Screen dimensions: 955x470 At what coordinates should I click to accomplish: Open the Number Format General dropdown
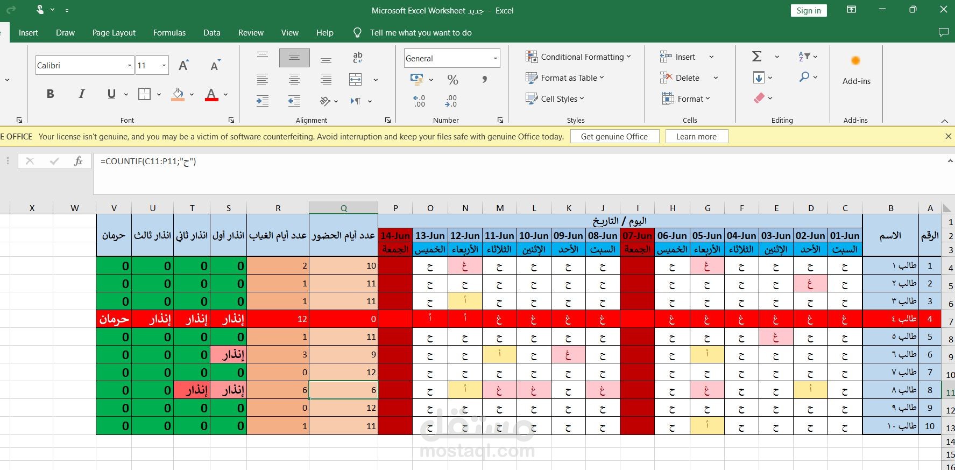tap(495, 58)
